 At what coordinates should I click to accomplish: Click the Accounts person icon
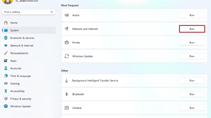click(x=6, y=68)
